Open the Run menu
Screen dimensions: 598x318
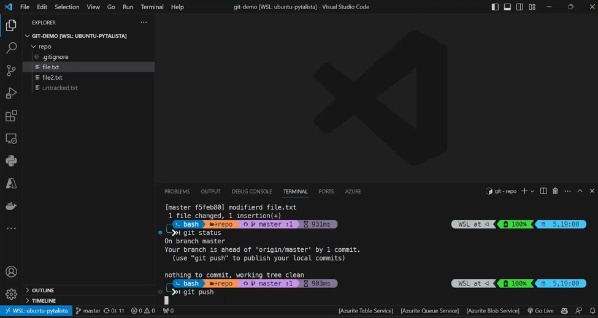coord(128,7)
